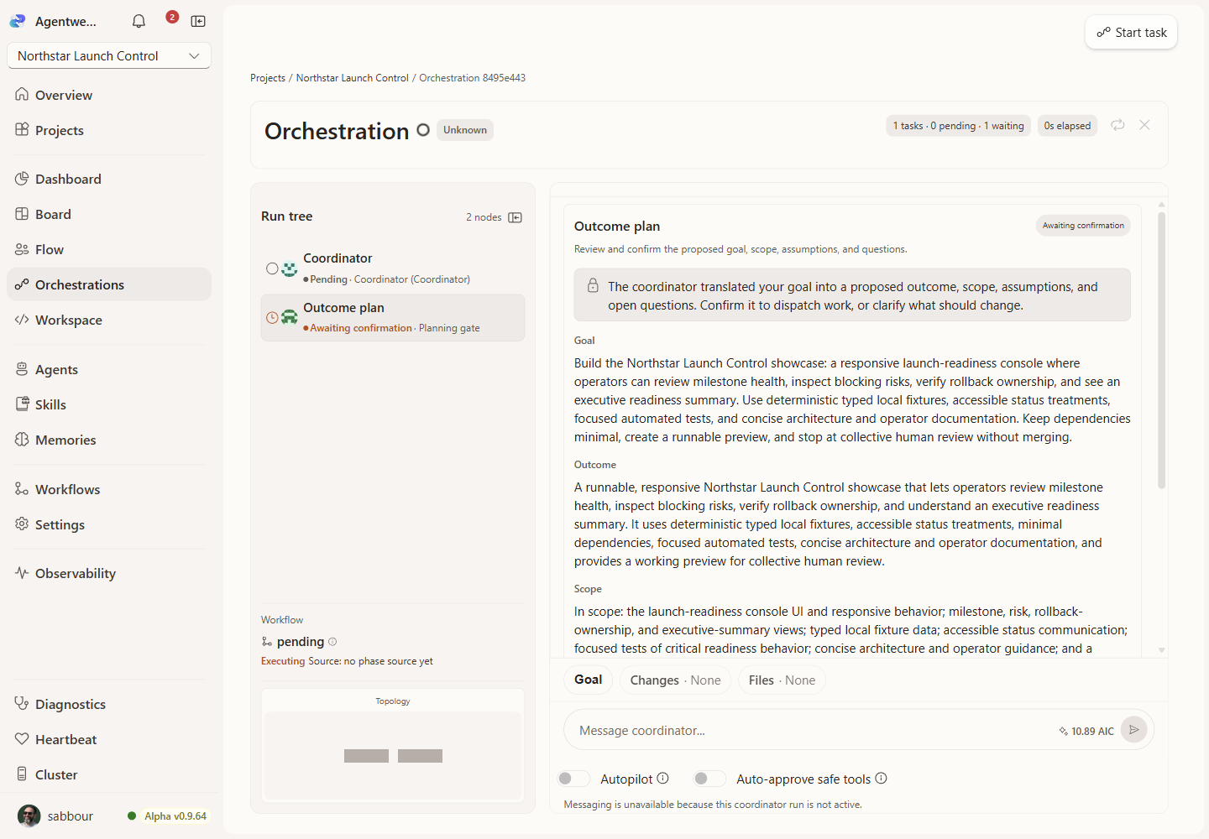Click the Auto-approve safe tools info icon
The width and height of the screenshot is (1209, 839).
[882, 778]
